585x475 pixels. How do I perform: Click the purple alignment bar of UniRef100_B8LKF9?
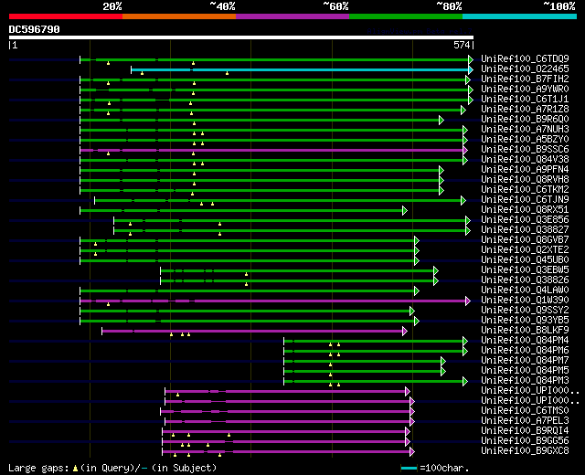tap(252, 331)
